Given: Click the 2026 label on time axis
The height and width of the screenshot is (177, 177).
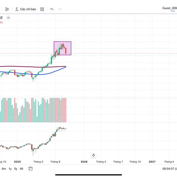Looking at the screenshot, I should [84, 162].
